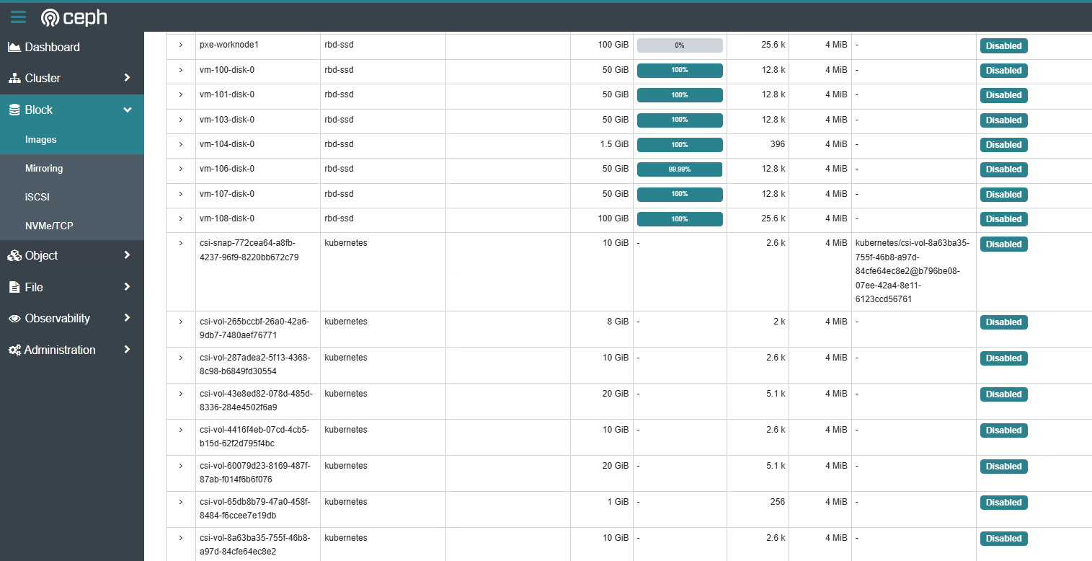Click the Observability eye icon
This screenshot has width=1092, height=561.
[14, 318]
